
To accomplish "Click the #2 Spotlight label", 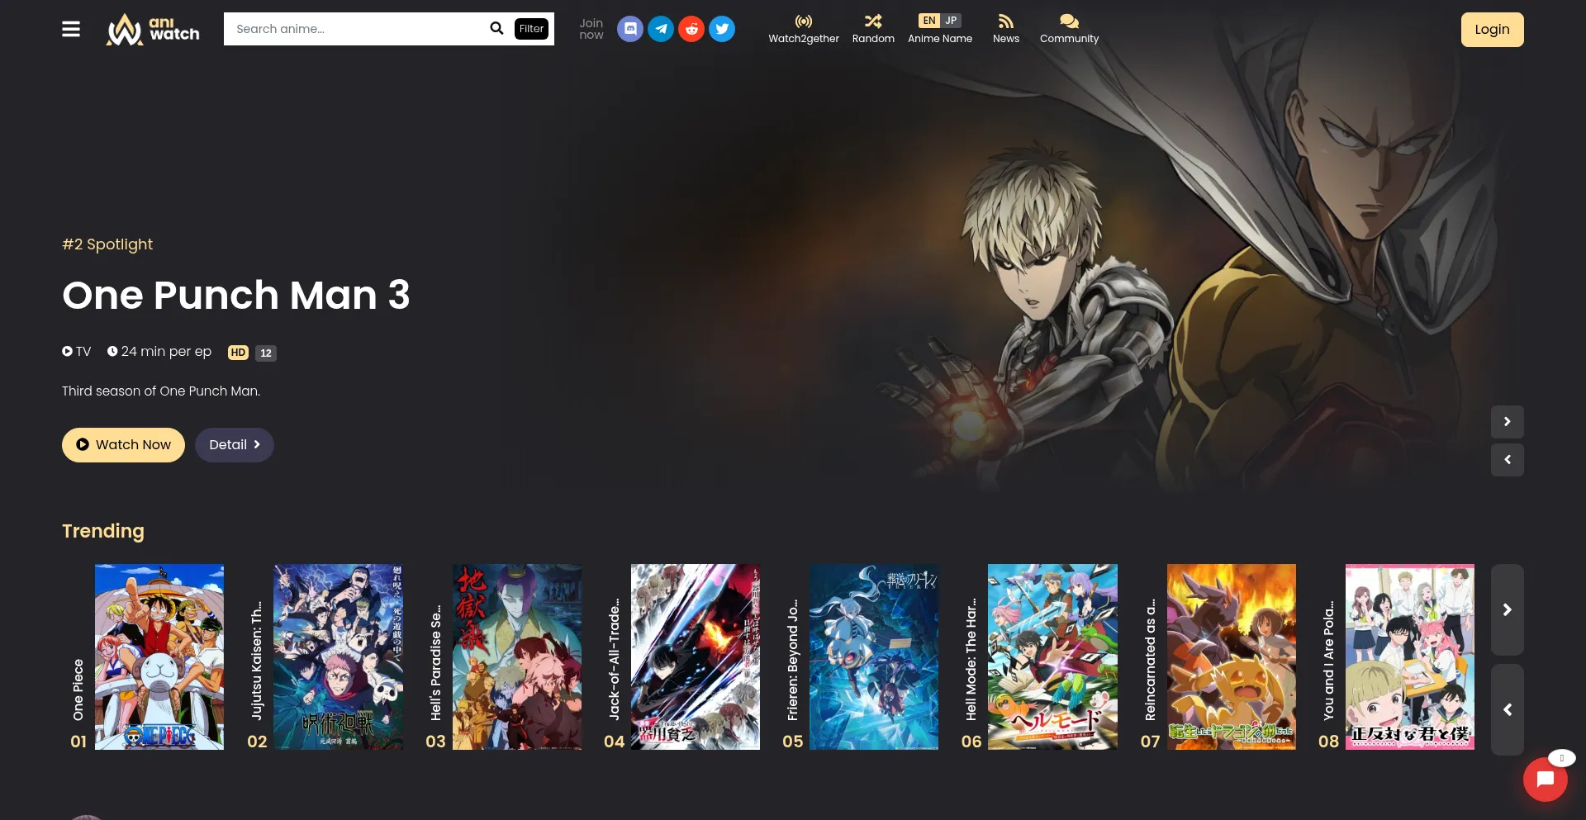I will click(x=107, y=244).
